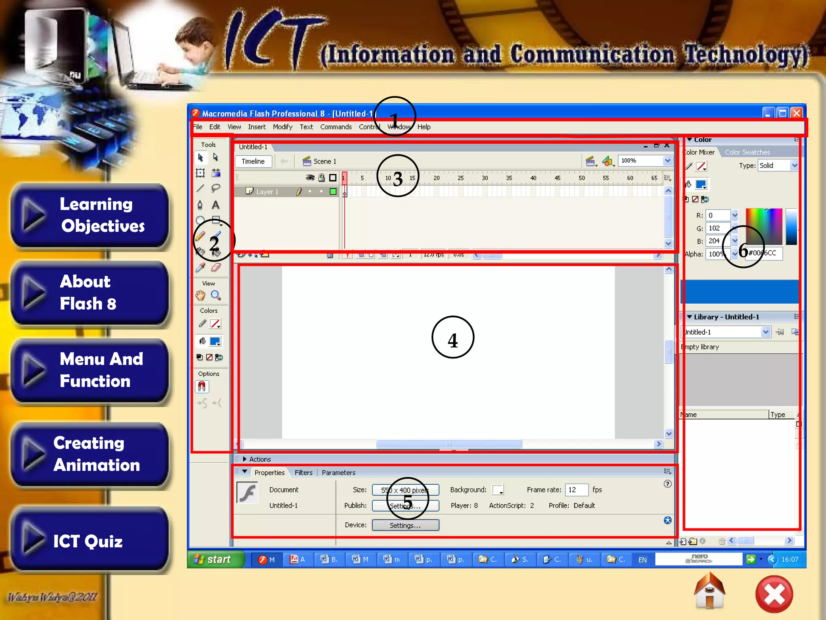This screenshot has height=620, width=826.
Task: Select the Selection arrow tool
Action: tap(200, 157)
